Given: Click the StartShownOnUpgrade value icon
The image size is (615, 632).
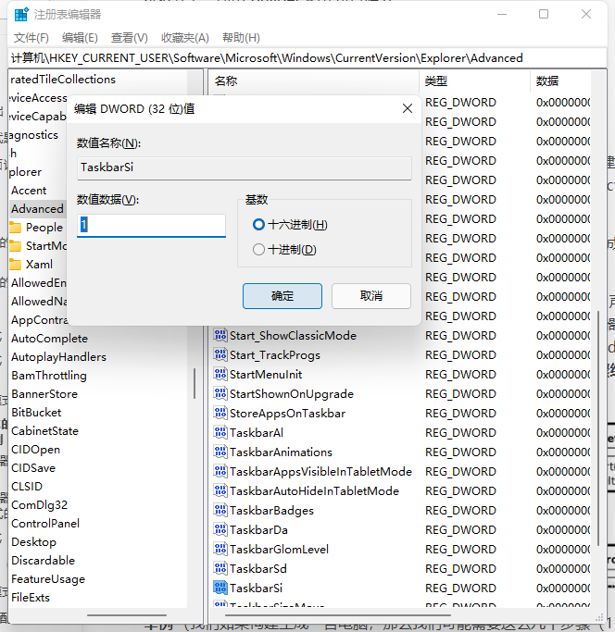Looking at the screenshot, I should 220,393.
